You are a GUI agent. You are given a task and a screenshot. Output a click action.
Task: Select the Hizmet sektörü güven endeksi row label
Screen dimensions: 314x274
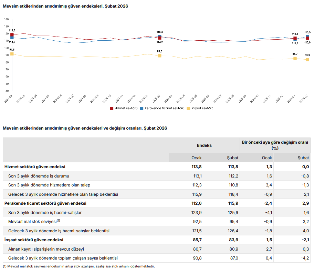35,166
